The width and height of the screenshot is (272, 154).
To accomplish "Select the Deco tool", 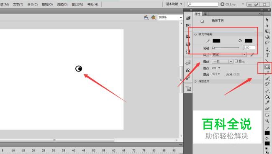I will [x=267, y=84].
